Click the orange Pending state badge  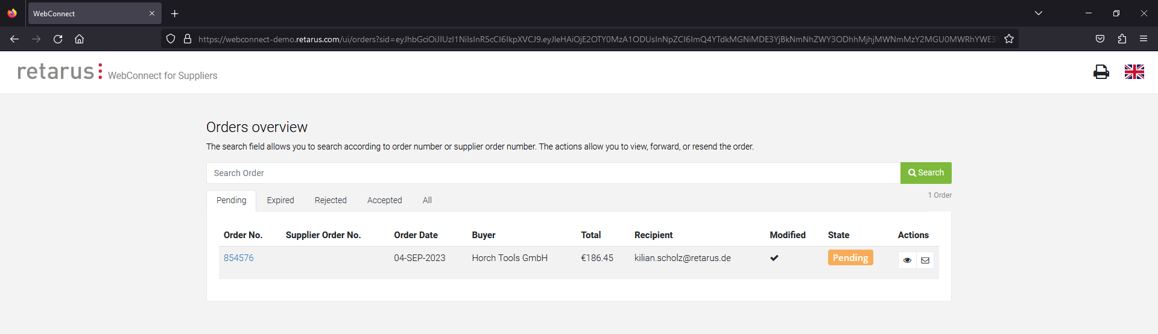click(850, 258)
